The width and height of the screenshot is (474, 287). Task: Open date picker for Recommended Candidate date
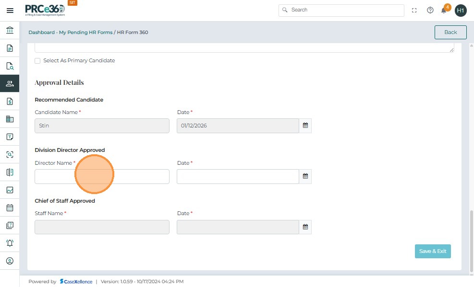pyautogui.click(x=305, y=126)
